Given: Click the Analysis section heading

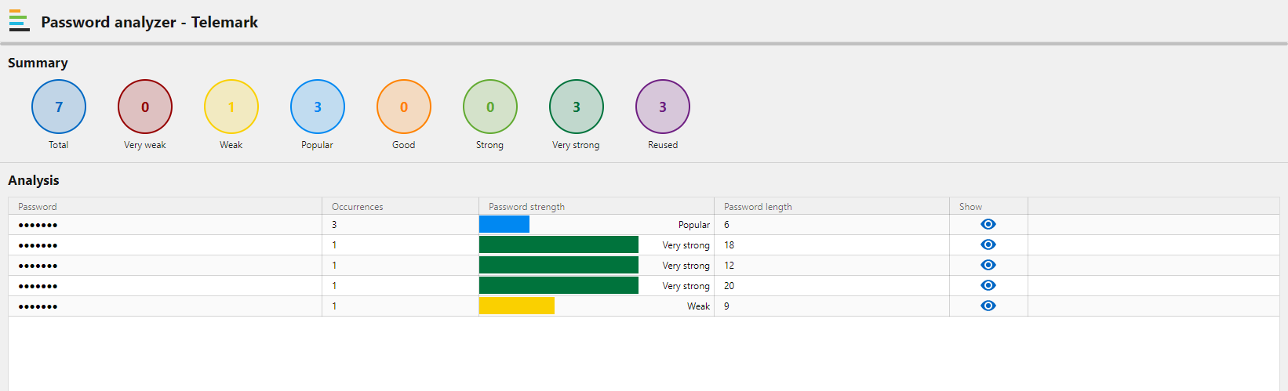Looking at the screenshot, I should 34,180.
